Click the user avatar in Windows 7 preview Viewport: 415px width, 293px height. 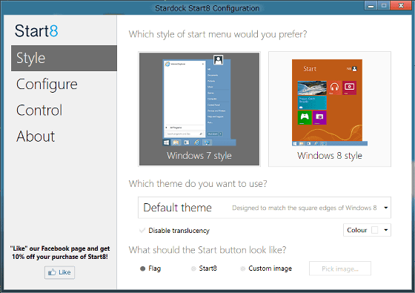coord(218,60)
